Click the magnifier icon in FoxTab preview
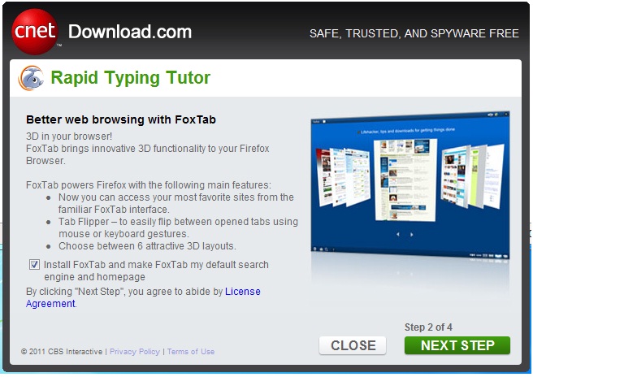 [x=327, y=249]
